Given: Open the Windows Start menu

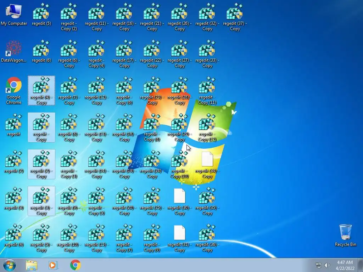Looking at the screenshot, I should [10, 265].
